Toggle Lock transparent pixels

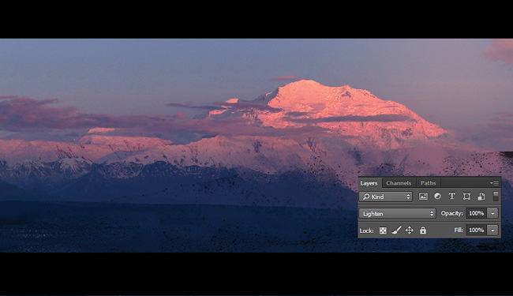click(x=383, y=230)
